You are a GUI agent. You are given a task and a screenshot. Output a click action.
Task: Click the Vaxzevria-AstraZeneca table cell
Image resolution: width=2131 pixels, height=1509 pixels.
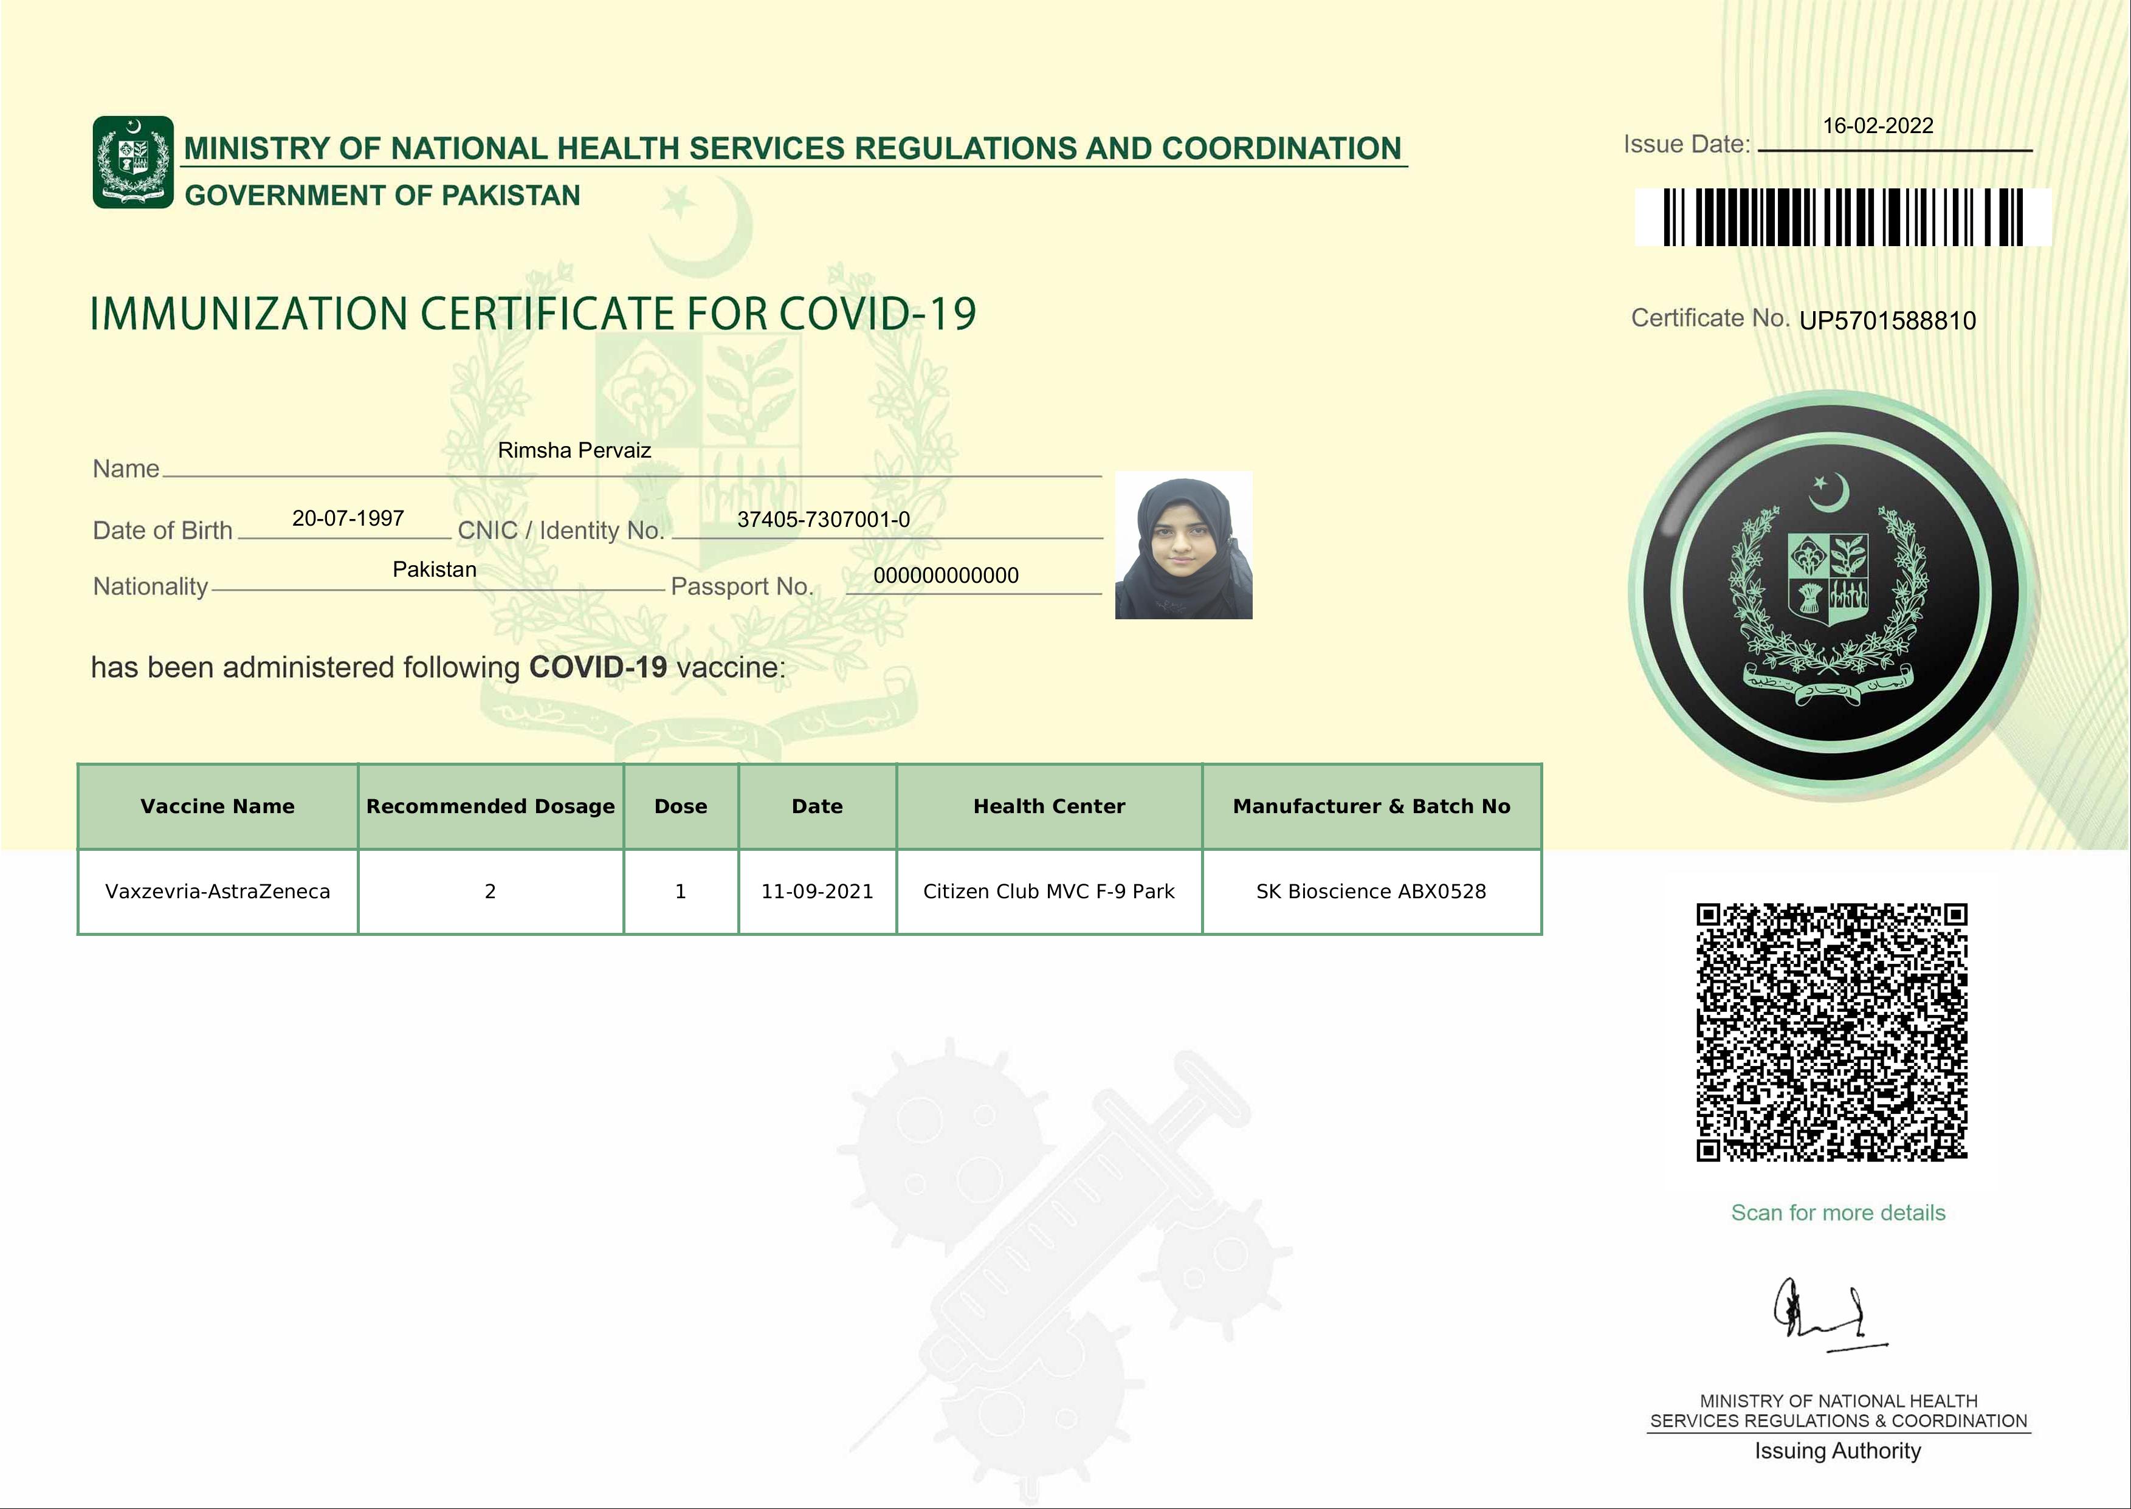pyautogui.click(x=218, y=892)
